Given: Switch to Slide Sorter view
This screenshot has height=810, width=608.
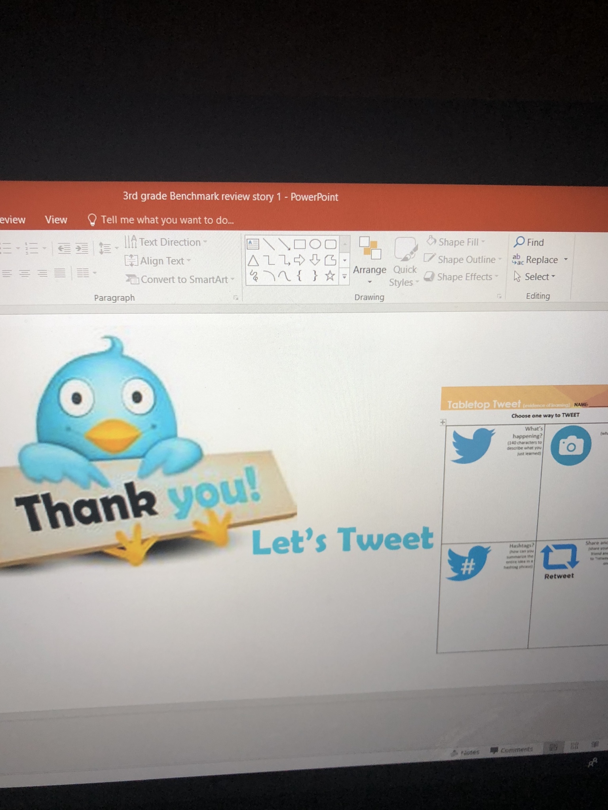Looking at the screenshot, I should click(574, 746).
